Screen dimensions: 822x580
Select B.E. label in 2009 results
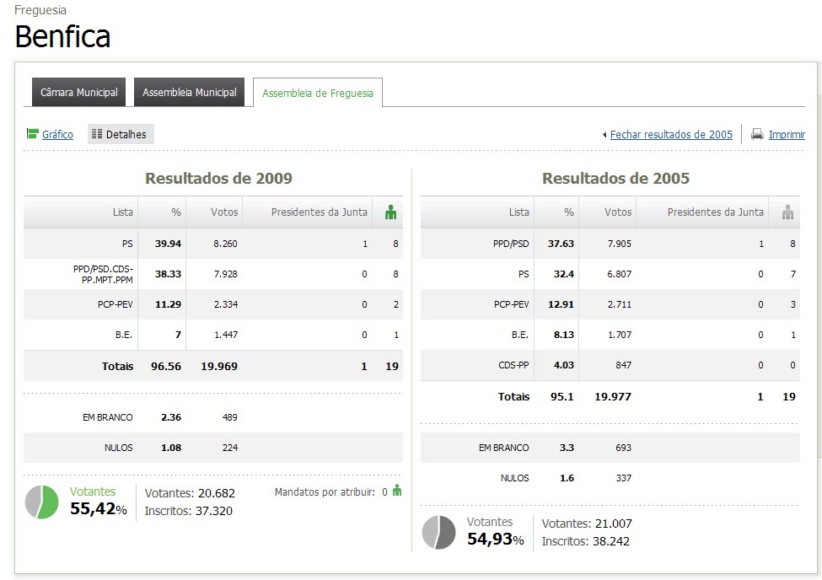124,335
